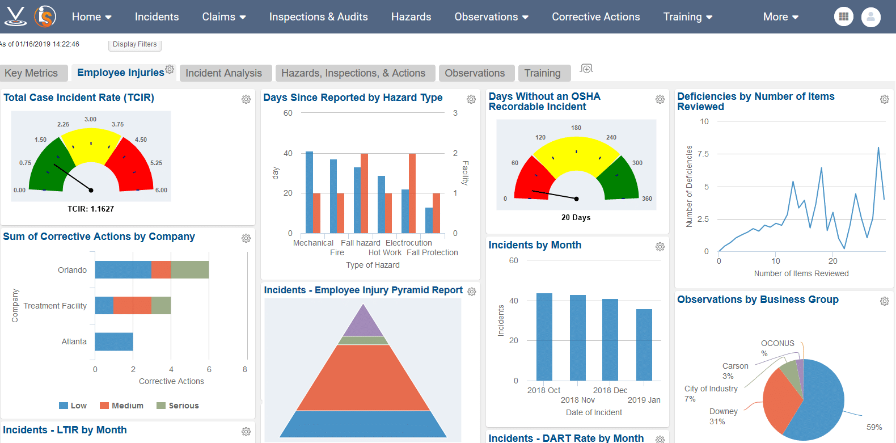Click the apps grid icon in header
Screen dimensions: 896x443
click(x=843, y=17)
